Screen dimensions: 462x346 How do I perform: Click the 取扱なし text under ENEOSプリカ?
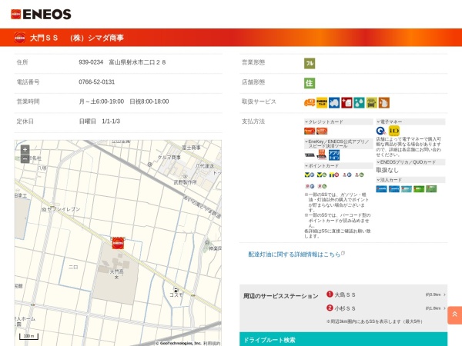click(387, 170)
